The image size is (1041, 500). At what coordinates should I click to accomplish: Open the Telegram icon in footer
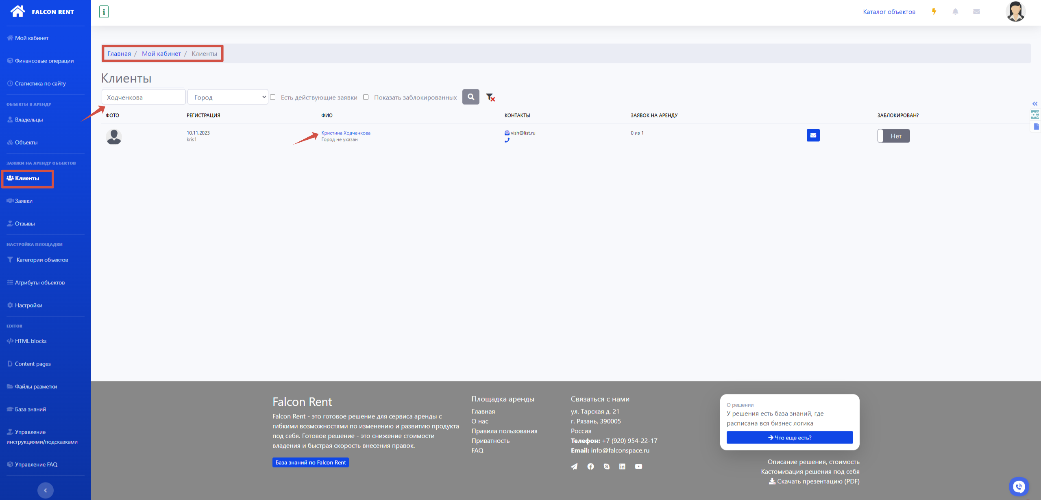[574, 467]
